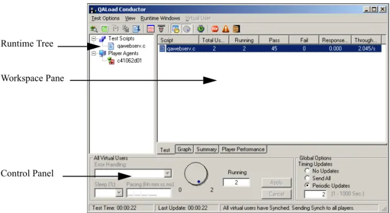
Task: Click the red funnel filter toolbar icon
Action: (x=162, y=29)
